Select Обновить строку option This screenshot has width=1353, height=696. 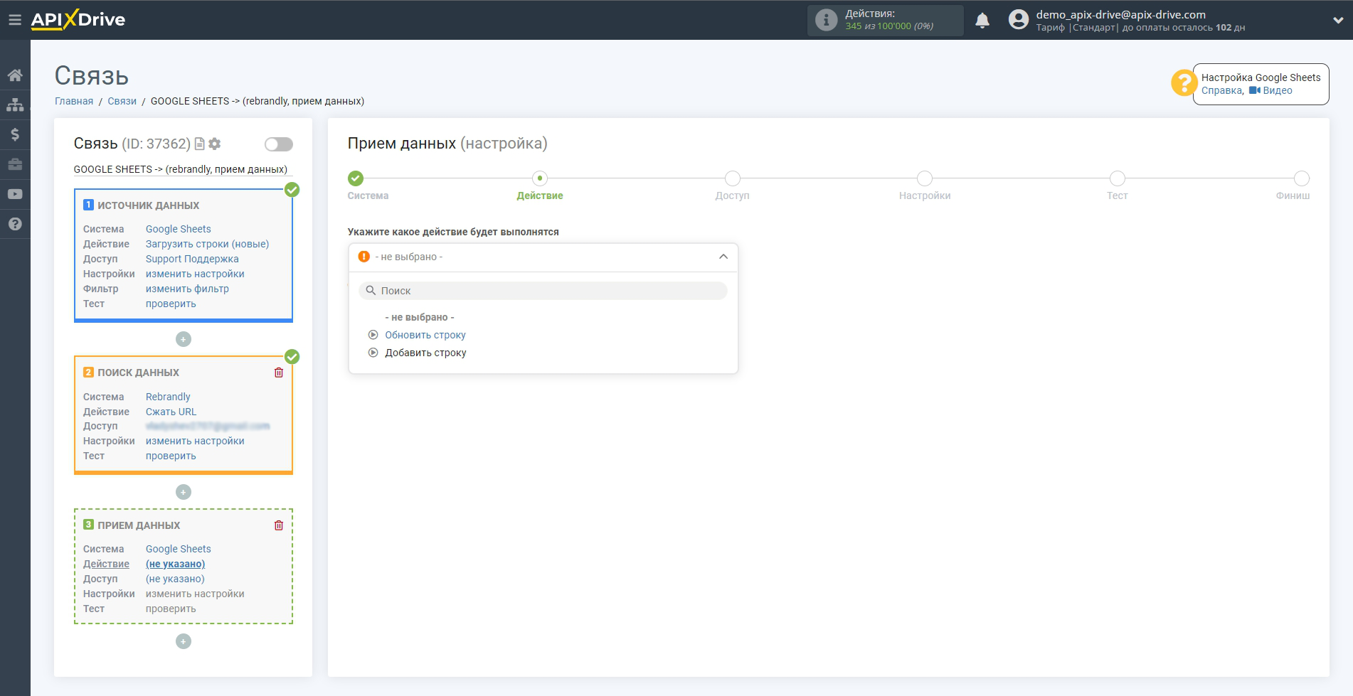425,335
